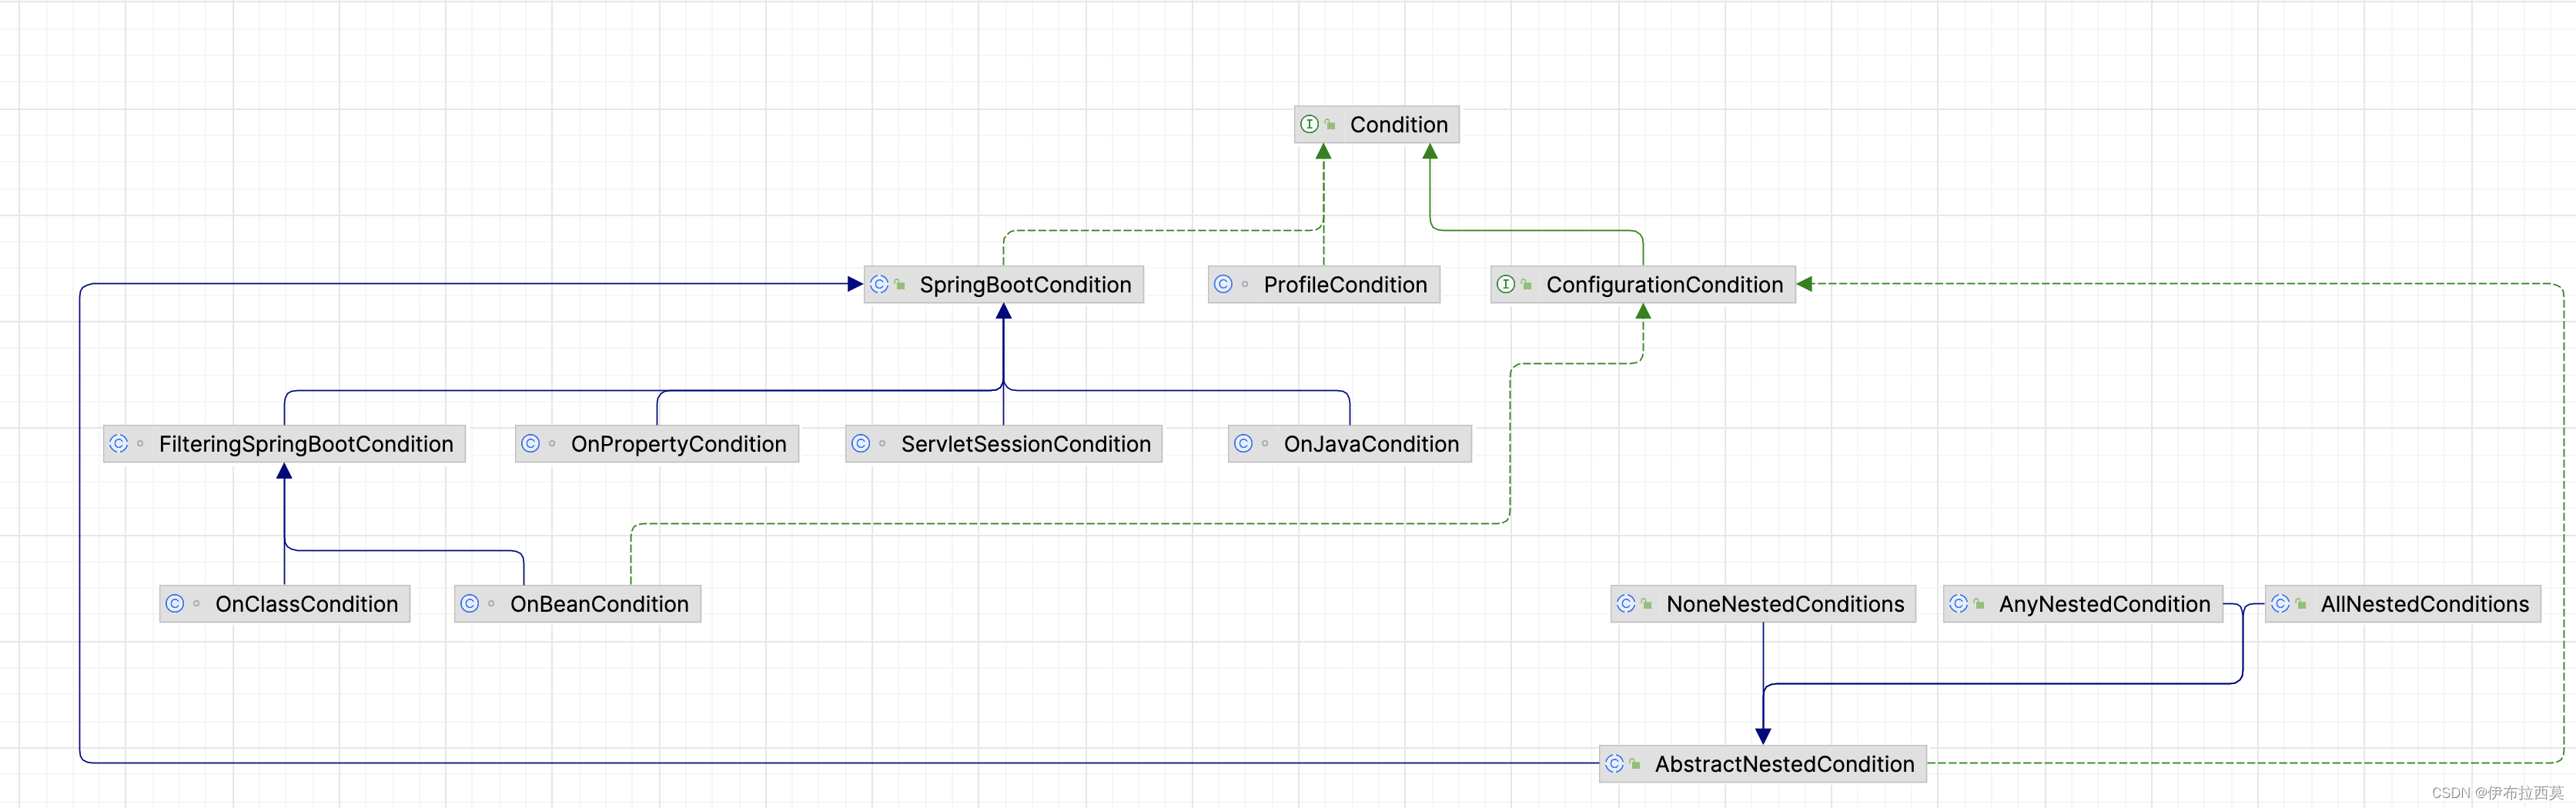This screenshot has width=2576, height=808.
Task: Click the class icon beside ProfileCondition
Action: tap(1223, 284)
